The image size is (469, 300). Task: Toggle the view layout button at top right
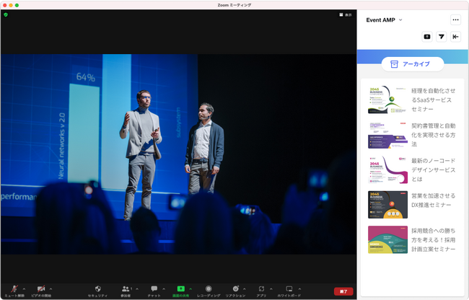click(346, 14)
